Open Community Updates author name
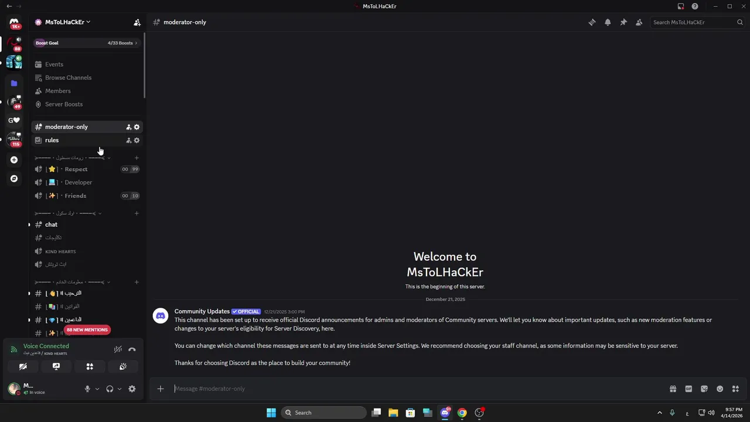 (x=202, y=311)
